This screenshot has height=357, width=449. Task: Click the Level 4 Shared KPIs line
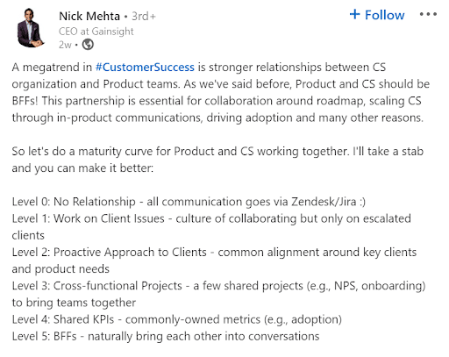(x=177, y=319)
